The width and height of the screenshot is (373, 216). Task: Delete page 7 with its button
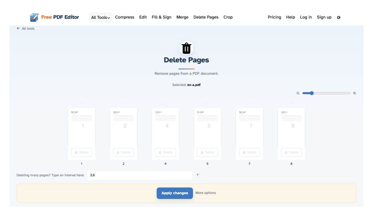coord(249,152)
